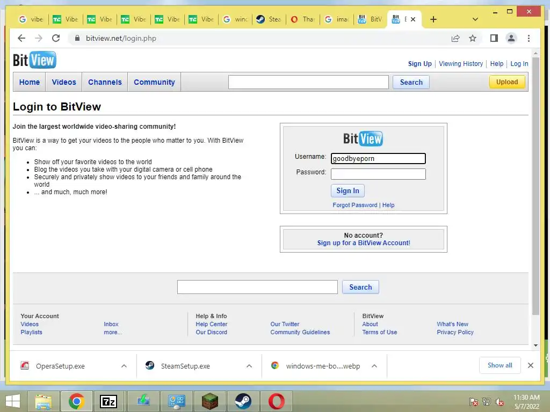
Task: Open File Explorer from the taskbar
Action: [43, 401]
